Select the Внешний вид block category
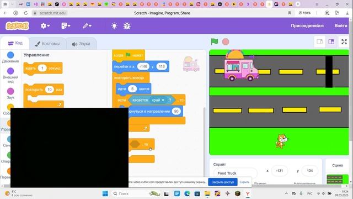Viewport: 353px width, 199px height. pos(10,75)
